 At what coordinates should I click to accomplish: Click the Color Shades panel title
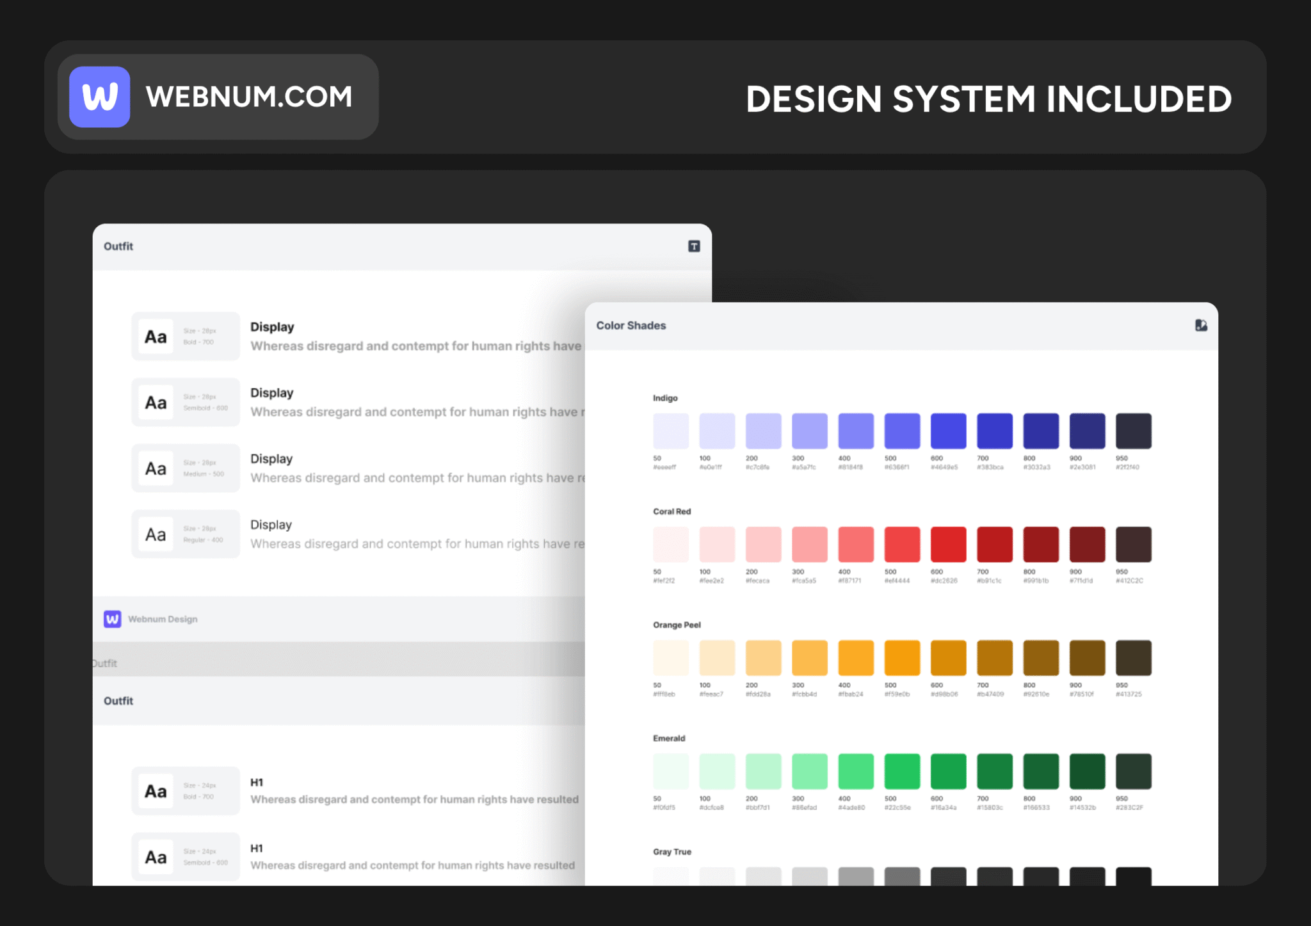[x=631, y=325]
